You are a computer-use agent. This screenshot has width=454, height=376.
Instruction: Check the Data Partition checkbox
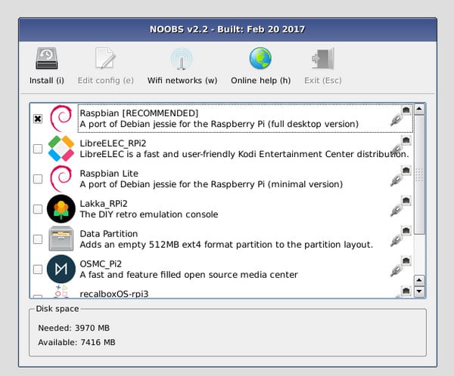[38, 239]
